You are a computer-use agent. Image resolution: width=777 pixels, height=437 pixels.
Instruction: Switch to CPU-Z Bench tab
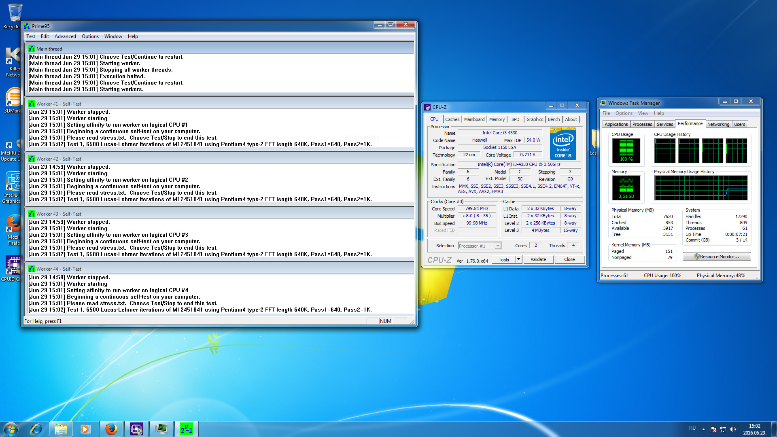point(554,119)
